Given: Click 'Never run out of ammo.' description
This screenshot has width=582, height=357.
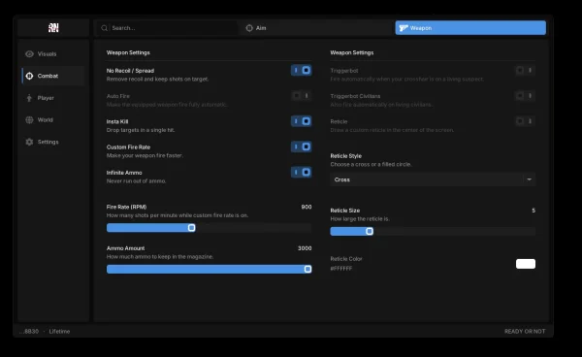Looking at the screenshot, I should click(x=136, y=181).
